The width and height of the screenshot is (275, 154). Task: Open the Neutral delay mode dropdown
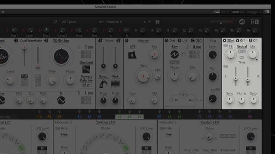click(241, 47)
